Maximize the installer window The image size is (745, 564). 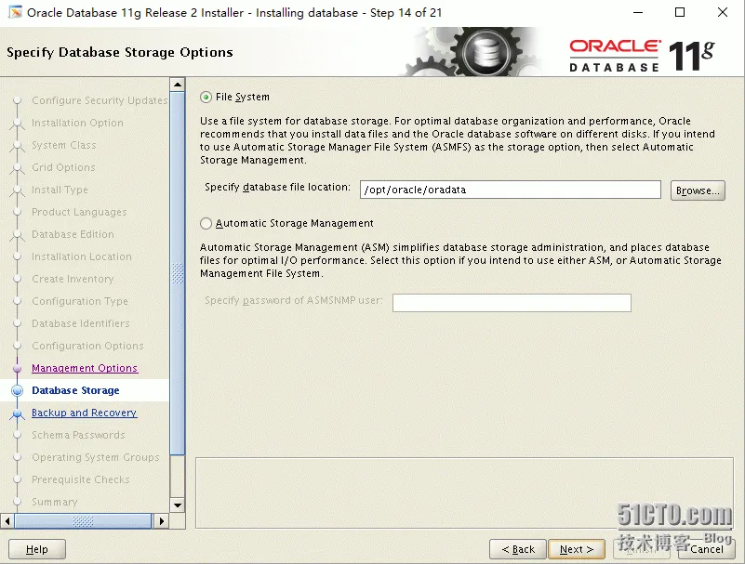click(x=680, y=12)
